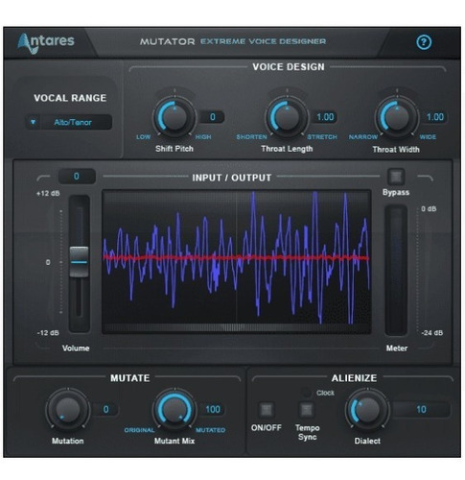Click the Shift Pitch knob

tap(174, 116)
